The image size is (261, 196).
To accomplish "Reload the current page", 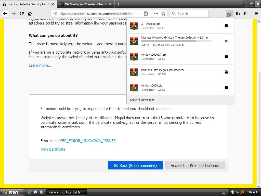I will tap(22, 14).
